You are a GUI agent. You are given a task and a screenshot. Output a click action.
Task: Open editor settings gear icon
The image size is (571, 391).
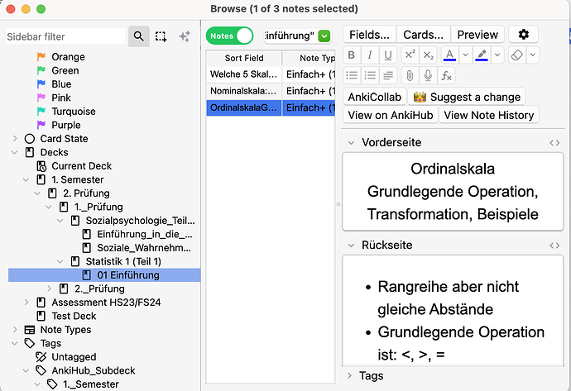coord(523,35)
